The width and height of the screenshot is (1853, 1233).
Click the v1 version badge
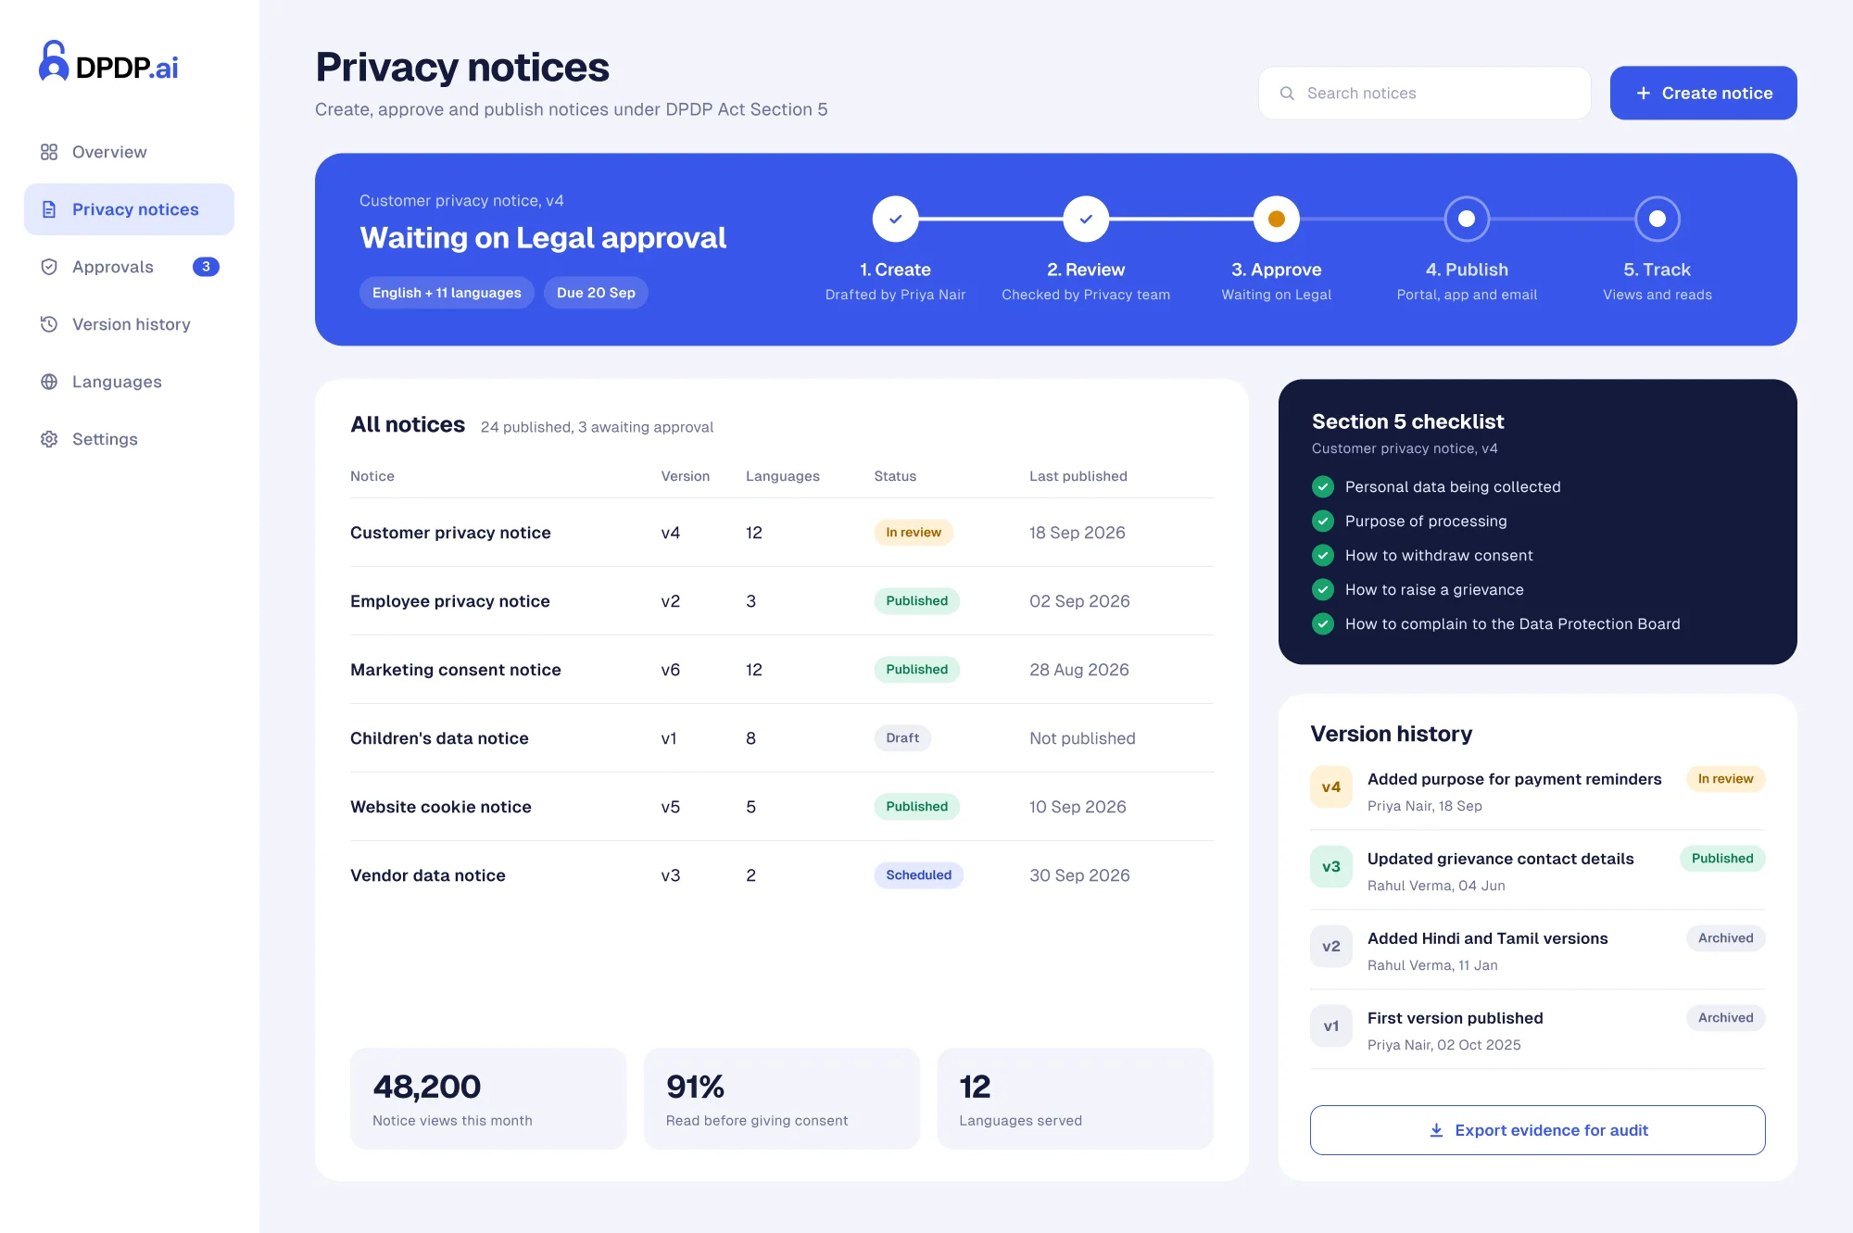[x=1331, y=1026]
